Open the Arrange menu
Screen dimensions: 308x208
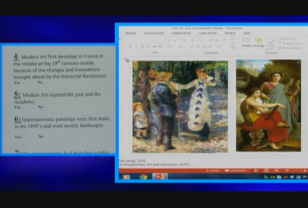point(258,42)
